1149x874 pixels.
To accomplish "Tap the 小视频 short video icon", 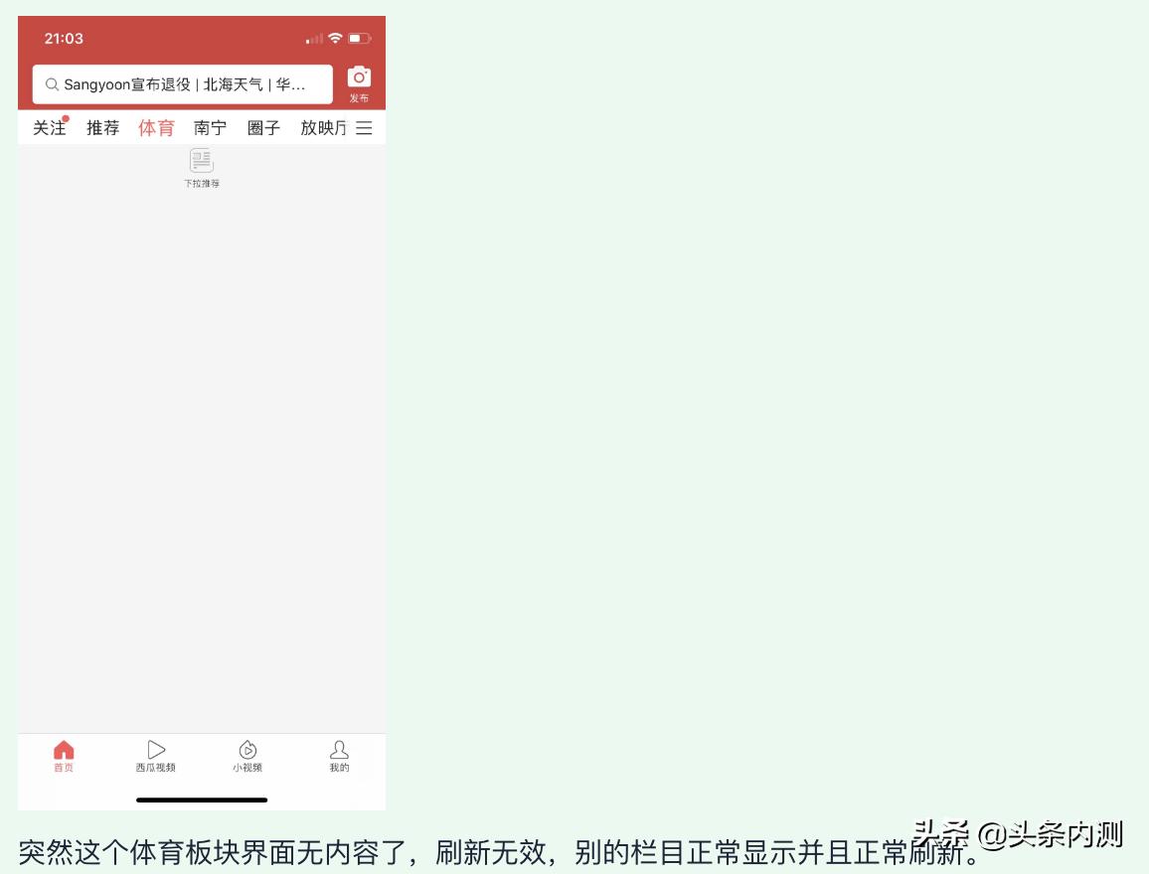I will click(x=247, y=757).
